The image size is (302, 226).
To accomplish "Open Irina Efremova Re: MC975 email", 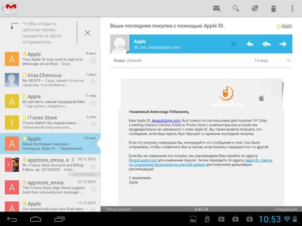I will pyautogui.click(x=50, y=80).
